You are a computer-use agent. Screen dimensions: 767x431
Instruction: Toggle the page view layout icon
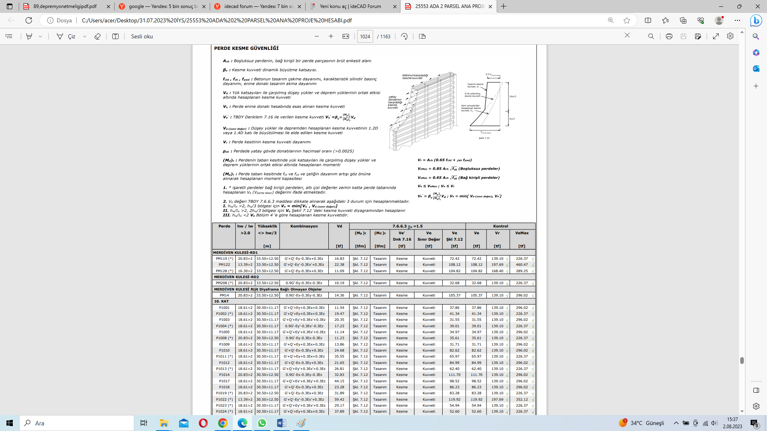[422, 36]
